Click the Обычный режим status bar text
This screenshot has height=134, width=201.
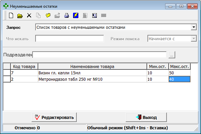128,128
